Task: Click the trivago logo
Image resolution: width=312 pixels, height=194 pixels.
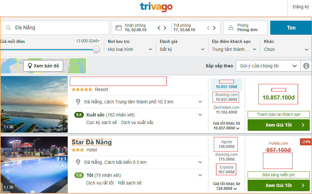Action: (156, 7)
